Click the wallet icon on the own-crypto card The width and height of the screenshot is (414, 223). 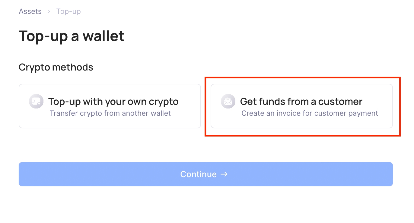(36, 101)
